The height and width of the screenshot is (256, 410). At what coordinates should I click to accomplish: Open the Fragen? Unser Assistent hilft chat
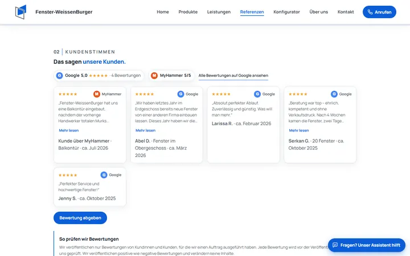[x=367, y=245]
